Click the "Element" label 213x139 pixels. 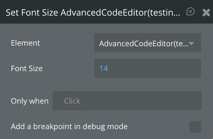(x=25, y=43)
